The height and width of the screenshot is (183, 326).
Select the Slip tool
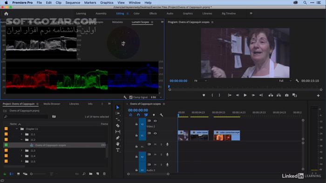pyautogui.click(x=118, y=131)
